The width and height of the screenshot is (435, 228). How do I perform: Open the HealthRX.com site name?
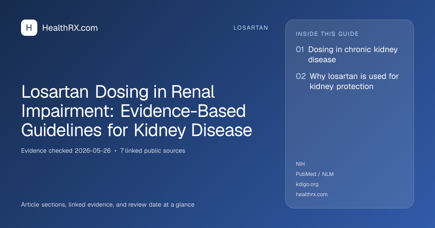pyautogui.click(x=70, y=28)
